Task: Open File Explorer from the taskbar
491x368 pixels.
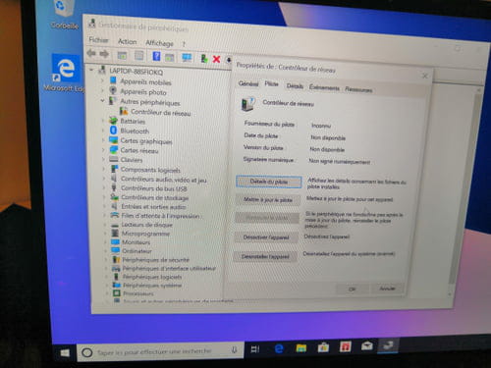Action: pyautogui.click(x=301, y=348)
